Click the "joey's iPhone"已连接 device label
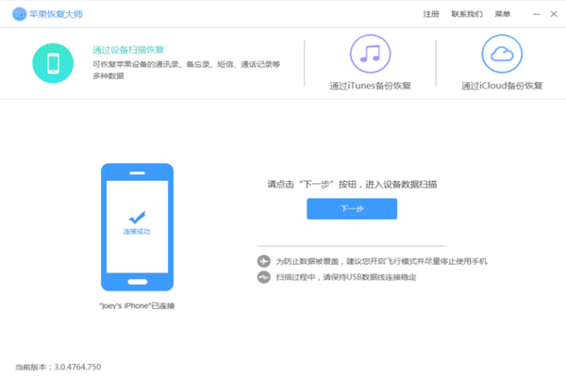This screenshot has width=566, height=377. click(137, 305)
